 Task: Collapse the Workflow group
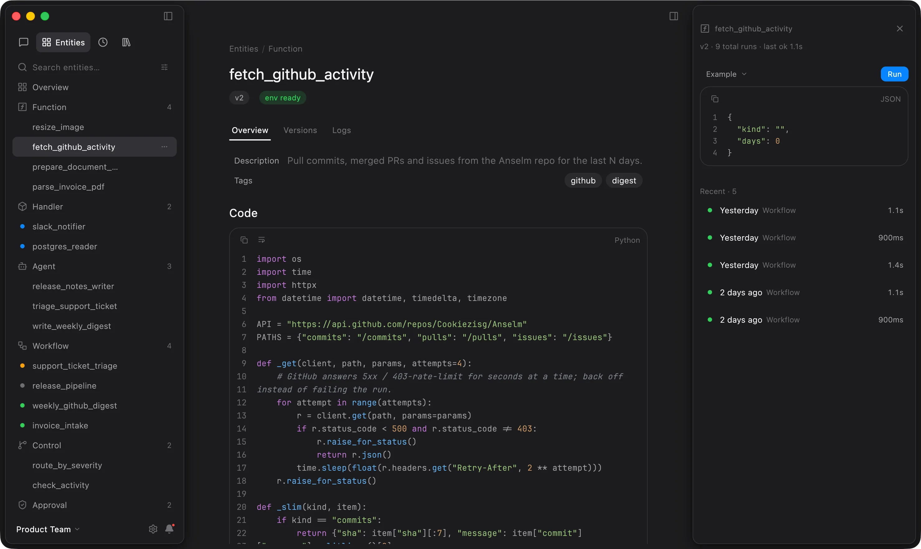point(94,346)
